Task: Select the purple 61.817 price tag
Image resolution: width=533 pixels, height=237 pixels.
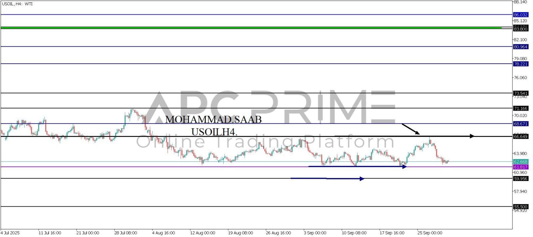Action: pos(520,167)
